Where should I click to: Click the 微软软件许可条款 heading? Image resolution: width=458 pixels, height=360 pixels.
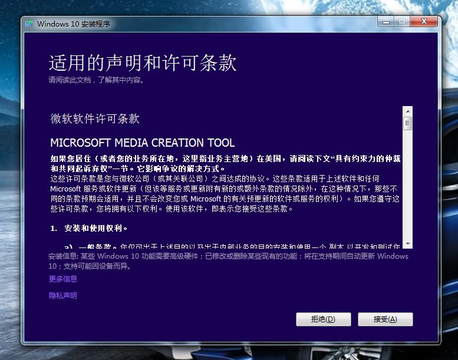tap(95, 118)
